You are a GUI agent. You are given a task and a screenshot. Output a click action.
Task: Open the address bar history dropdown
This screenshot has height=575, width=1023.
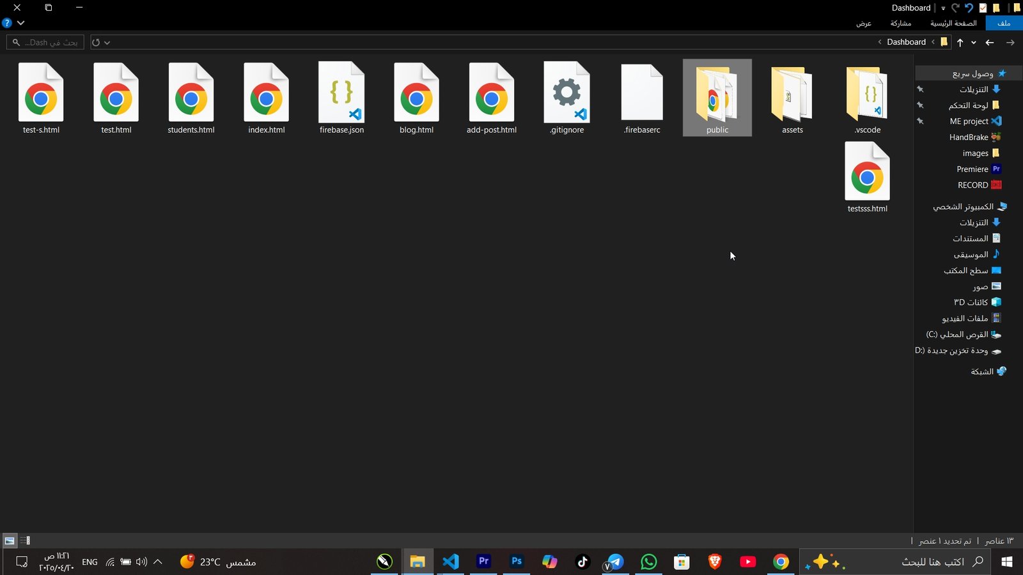pos(107,42)
